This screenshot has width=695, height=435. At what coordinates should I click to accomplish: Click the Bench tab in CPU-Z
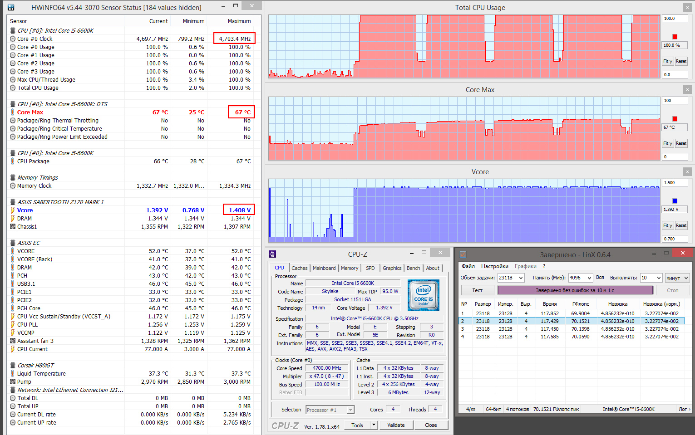pyautogui.click(x=413, y=268)
